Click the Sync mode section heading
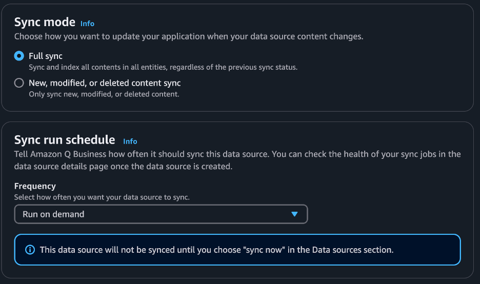Screen dimensions: 480x284 tap(45, 22)
